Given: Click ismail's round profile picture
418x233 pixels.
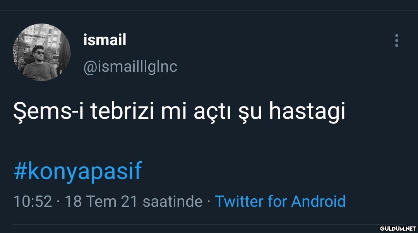Looking at the screenshot, I should (x=42, y=52).
